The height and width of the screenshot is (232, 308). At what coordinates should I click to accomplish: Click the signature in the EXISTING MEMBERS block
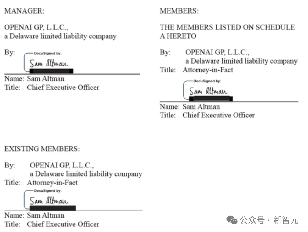(49, 200)
